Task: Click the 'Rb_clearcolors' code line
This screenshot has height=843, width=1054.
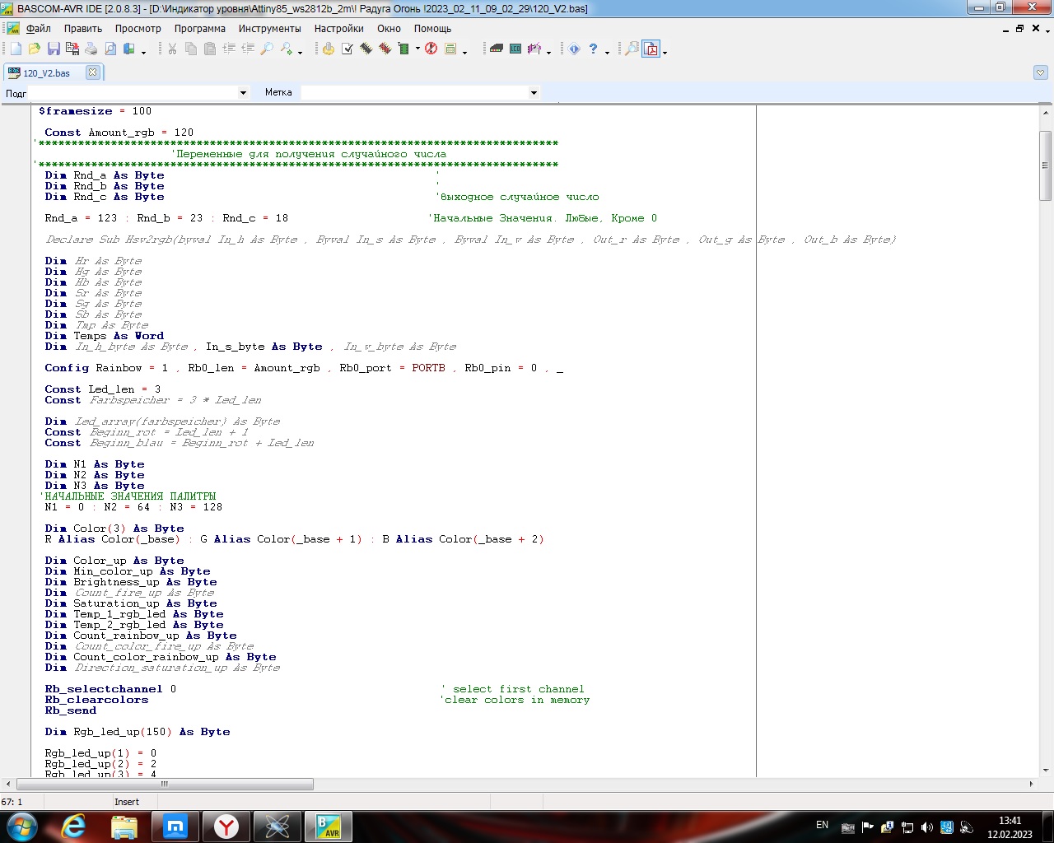Action: pyautogui.click(x=96, y=700)
